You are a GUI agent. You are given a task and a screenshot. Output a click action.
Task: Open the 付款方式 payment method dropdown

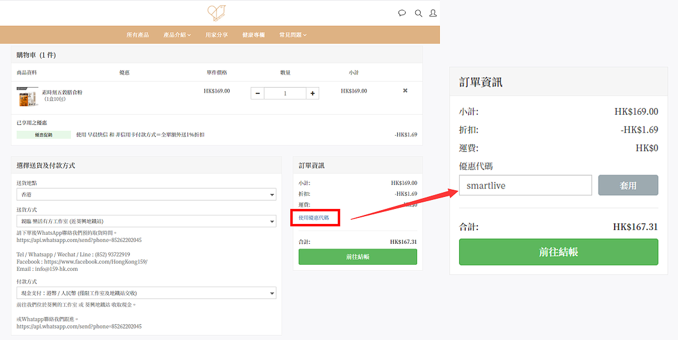[146, 293]
